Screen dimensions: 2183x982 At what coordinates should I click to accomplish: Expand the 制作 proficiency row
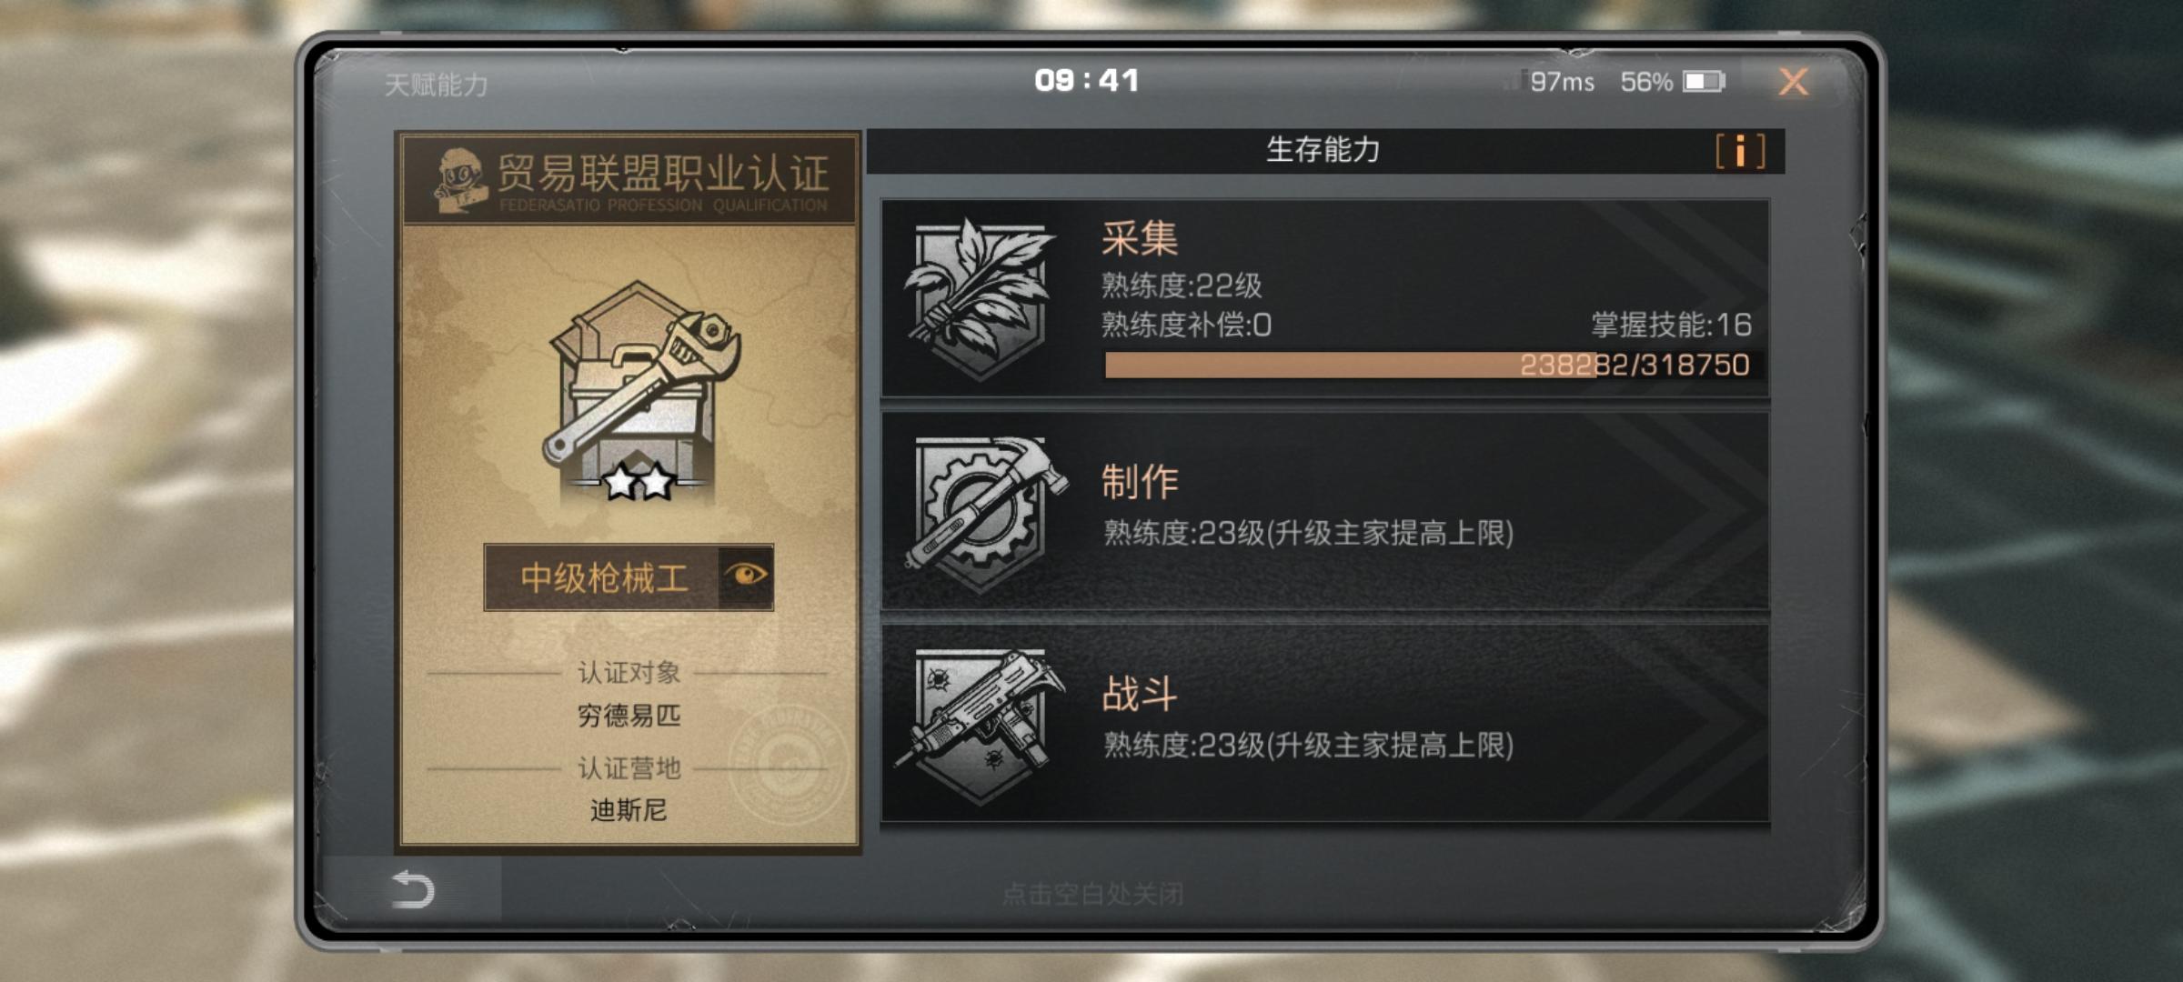pos(1325,511)
